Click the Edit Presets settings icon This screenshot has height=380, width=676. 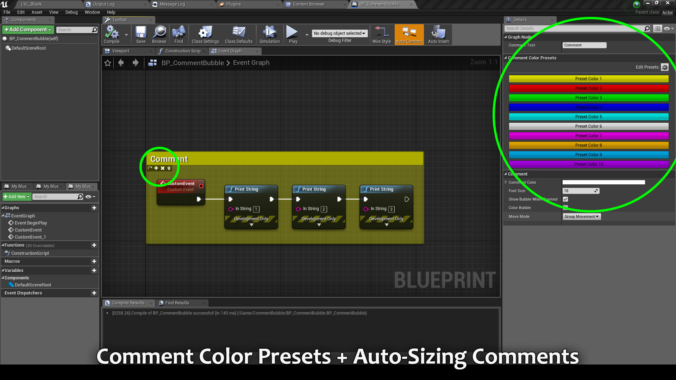pos(665,67)
